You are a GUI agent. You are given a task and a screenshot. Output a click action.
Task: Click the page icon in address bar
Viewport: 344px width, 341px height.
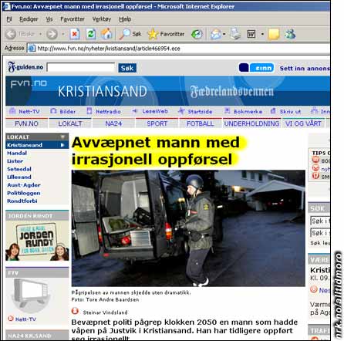(32, 48)
